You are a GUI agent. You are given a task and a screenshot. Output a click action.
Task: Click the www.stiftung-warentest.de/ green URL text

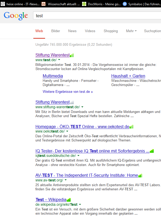(x=58, y=107)
